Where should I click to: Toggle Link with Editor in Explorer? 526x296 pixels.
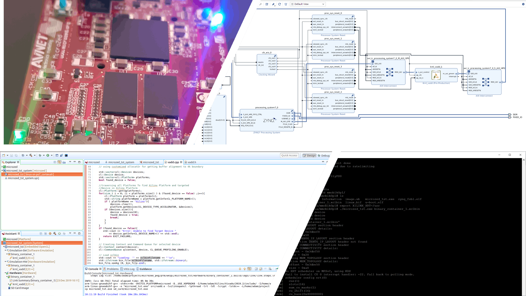59,162
